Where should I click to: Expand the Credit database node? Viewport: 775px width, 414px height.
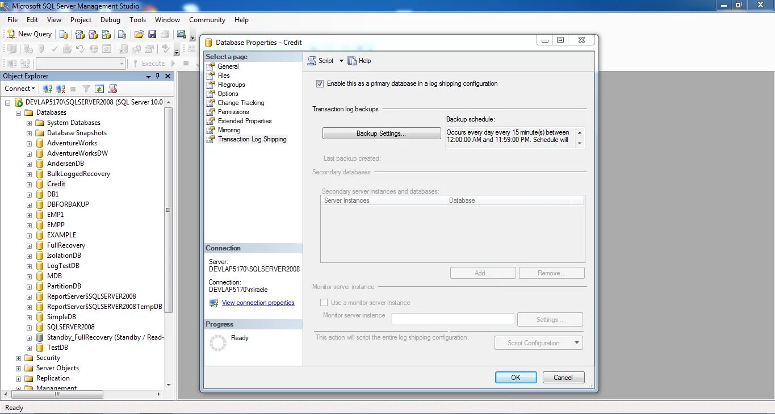pos(29,184)
